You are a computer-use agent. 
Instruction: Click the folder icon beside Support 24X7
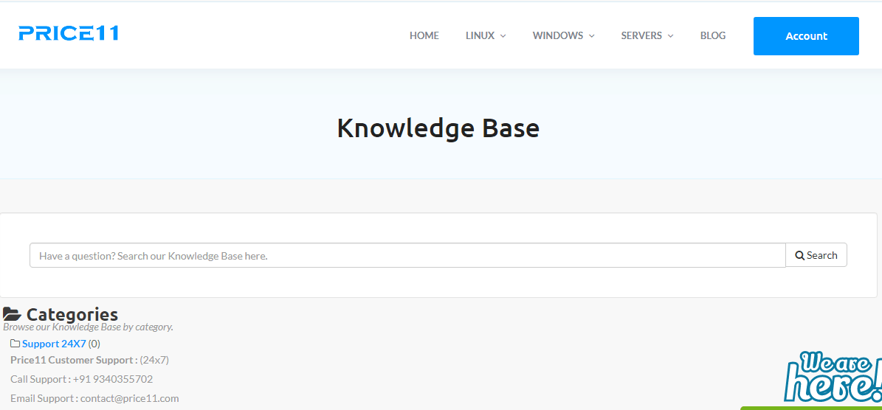tap(15, 344)
